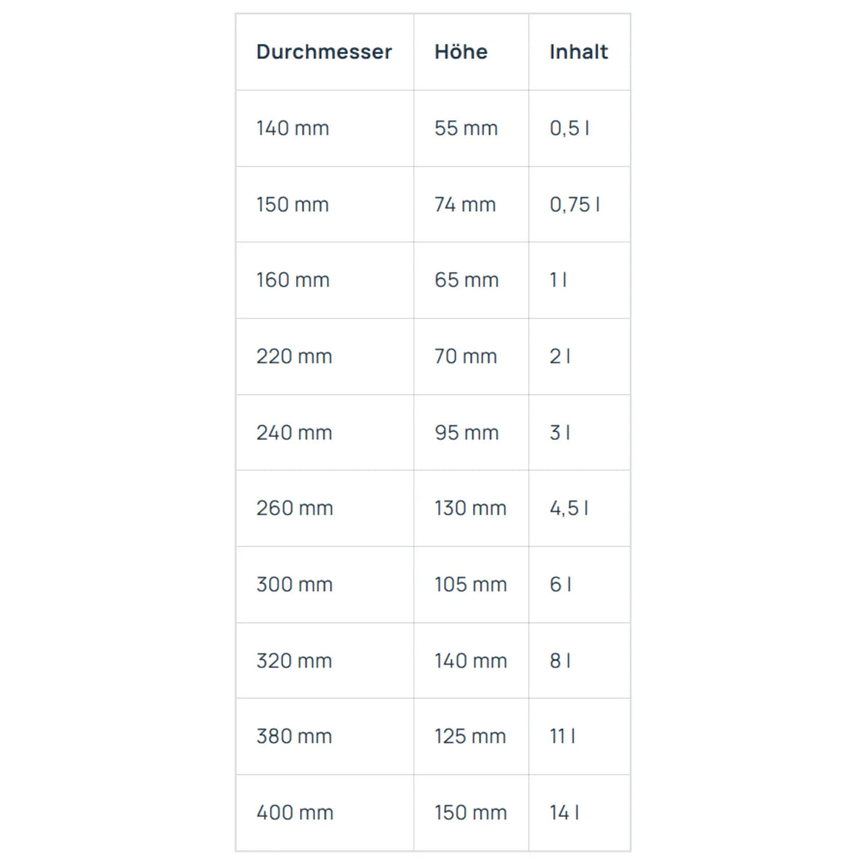The width and height of the screenshot is (865, 865).
Task: Select the 400 mm diameter cell
Action: 324,813
